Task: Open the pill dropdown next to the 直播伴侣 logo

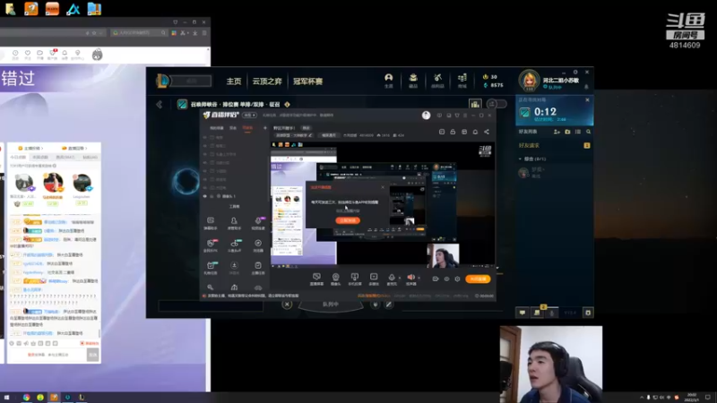Action: coord(250,116)
